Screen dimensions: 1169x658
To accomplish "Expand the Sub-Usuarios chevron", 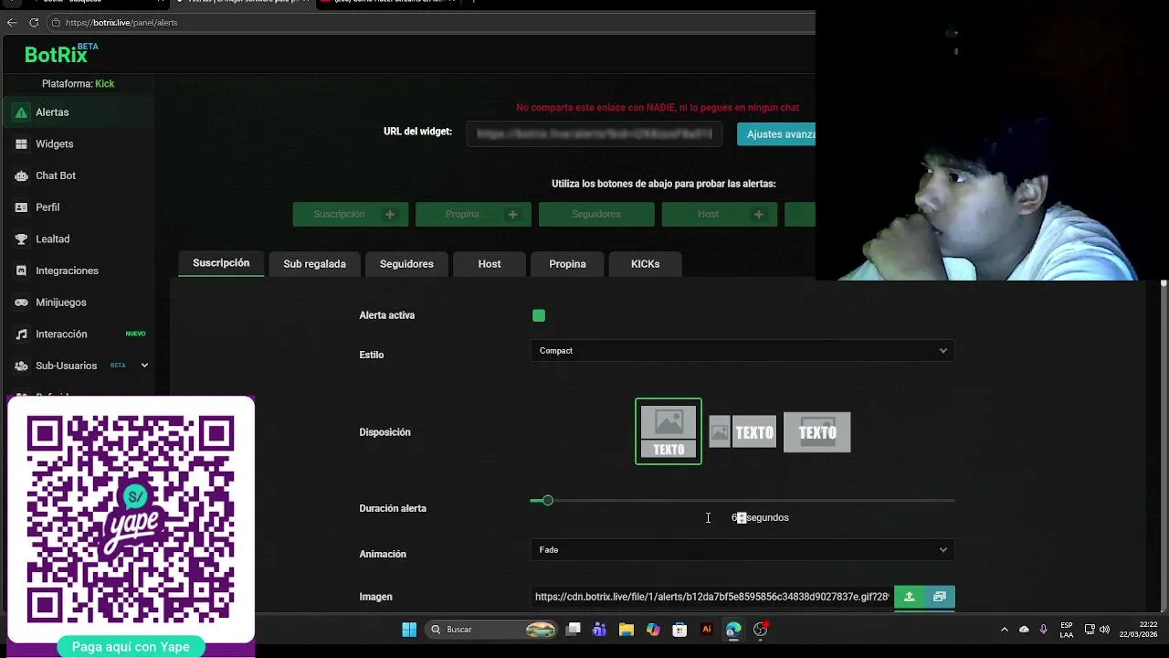I will pyautogui.click(x=144, y=366).
